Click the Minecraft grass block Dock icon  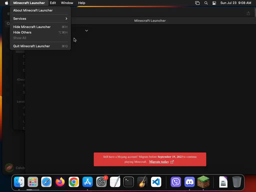coord(203,182)
